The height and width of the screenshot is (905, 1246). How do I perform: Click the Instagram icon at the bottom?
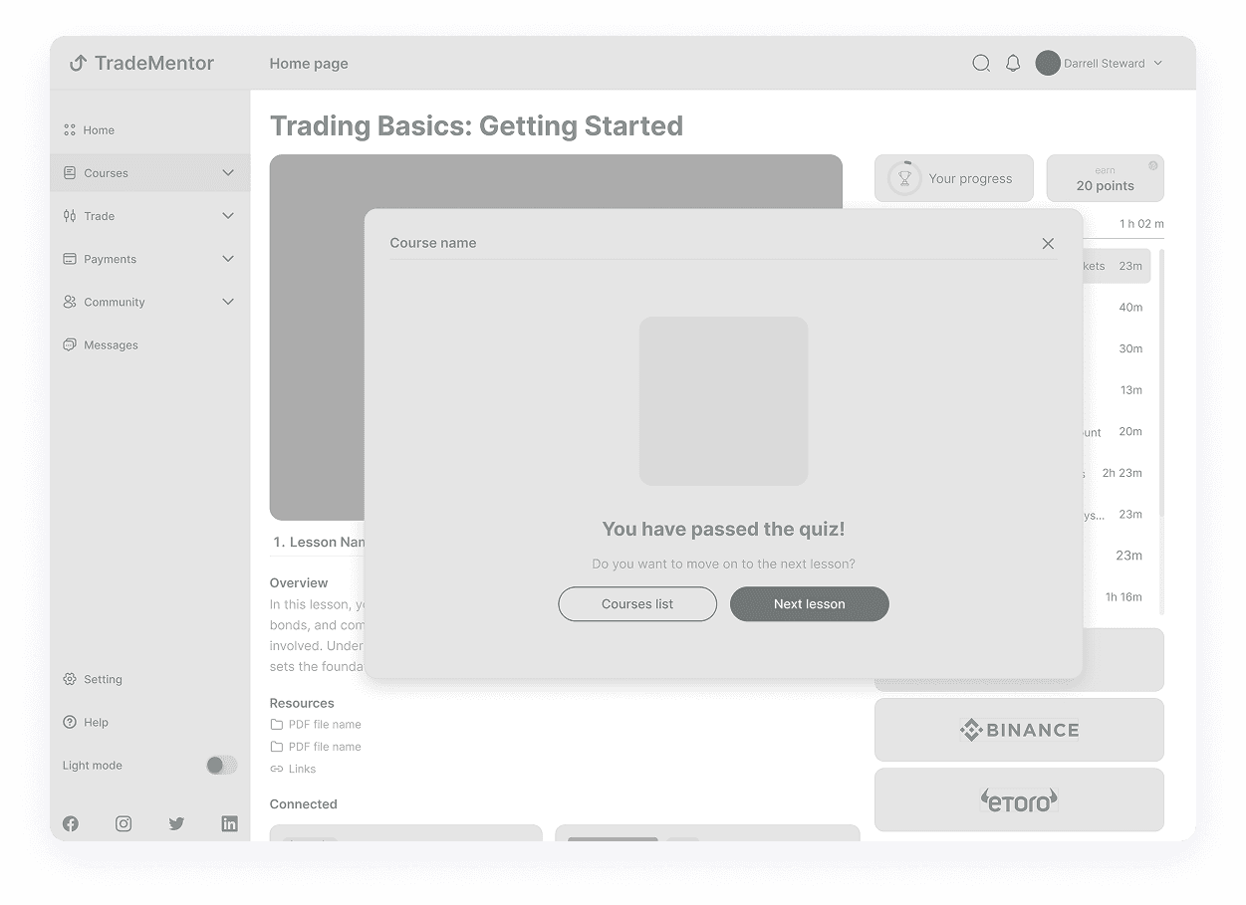tap(124, 823)
